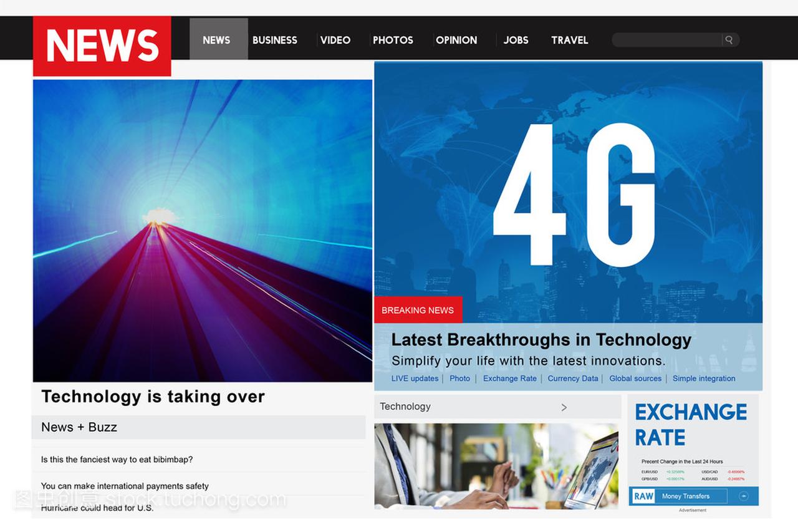798x527 pixels.
Task: Click the News + Buzz section header
Action: click(198, 427)
